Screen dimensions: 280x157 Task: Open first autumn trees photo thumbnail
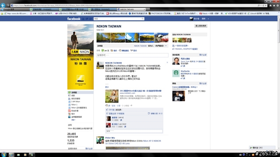pyautogui.click(x=104, y=38)
